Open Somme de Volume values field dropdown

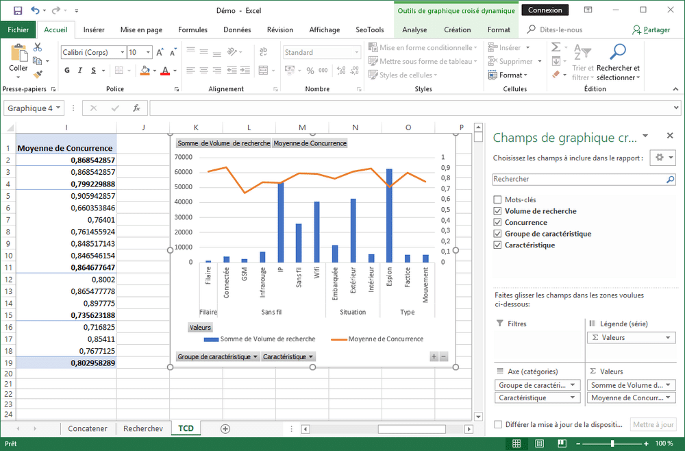667,385
